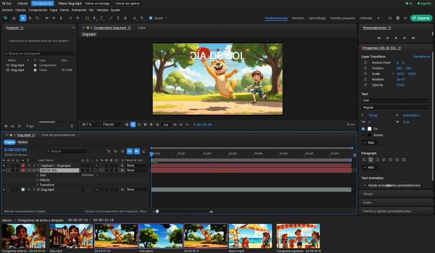Screen dimensions: 435x253
Task: Click the black Stroke color swatch
Action: click(x=369, y=135)
